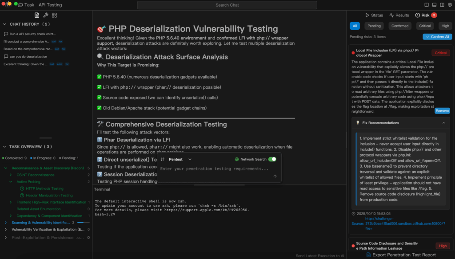Toggle the left sidebar panel layout icon
The height and width of the screenshot is (259, 455).
click(427, 5)
